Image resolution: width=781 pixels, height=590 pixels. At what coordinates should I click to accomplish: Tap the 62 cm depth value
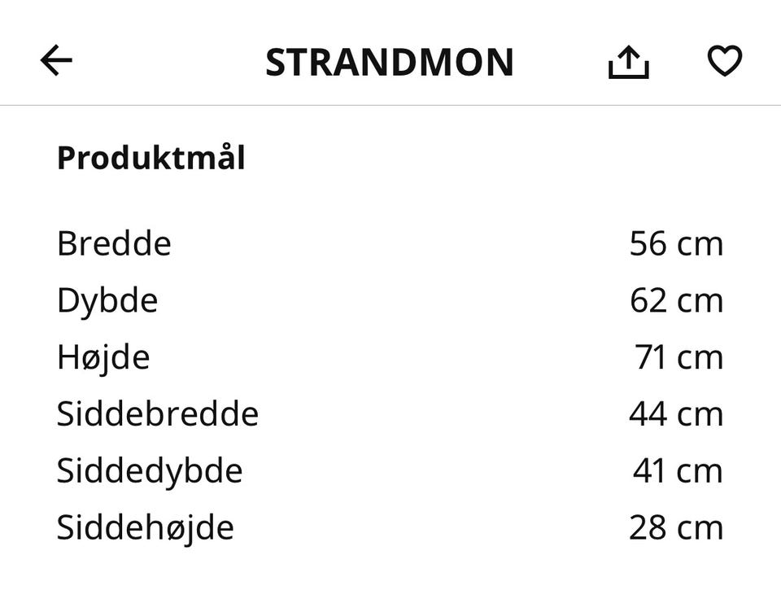676,300
